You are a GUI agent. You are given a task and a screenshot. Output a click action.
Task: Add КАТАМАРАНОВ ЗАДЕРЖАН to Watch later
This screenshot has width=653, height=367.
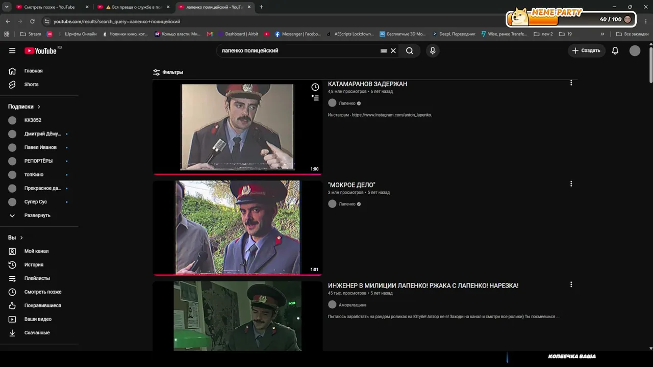click(315, 87)
